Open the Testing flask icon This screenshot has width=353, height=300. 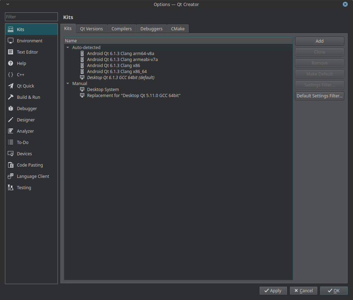11,187
